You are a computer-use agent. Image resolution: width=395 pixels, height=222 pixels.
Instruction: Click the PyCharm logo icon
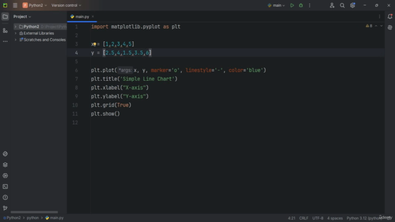click(x=5, y=6)
